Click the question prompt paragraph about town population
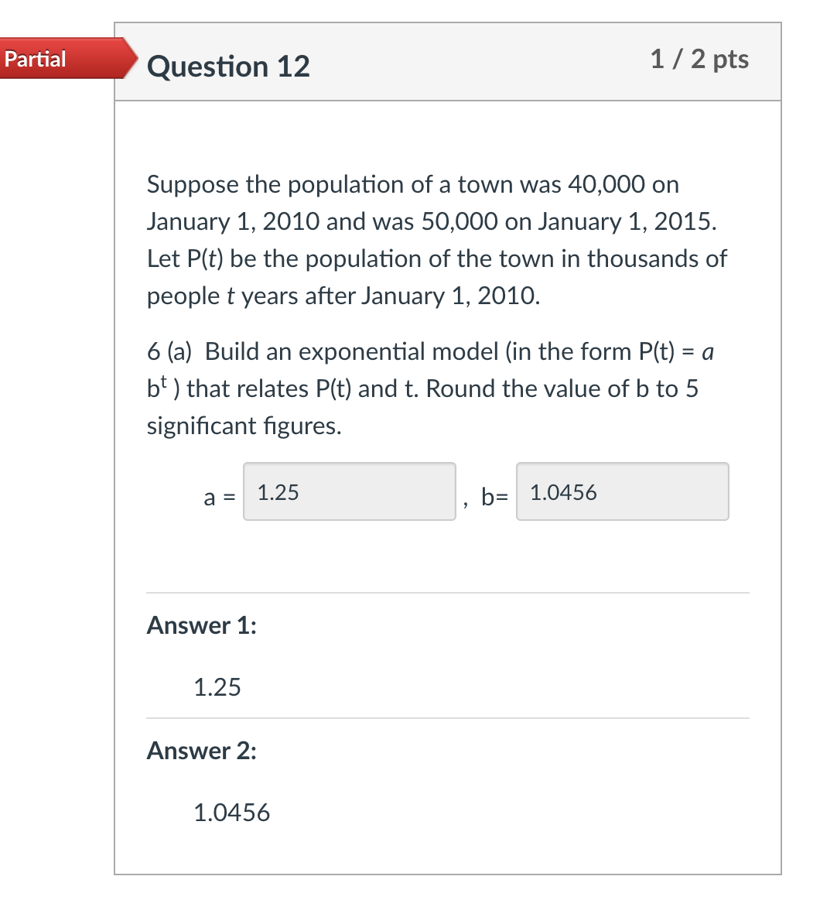Image resolution: width=820 pixels, height=907 pixels. tap(436, 240)
